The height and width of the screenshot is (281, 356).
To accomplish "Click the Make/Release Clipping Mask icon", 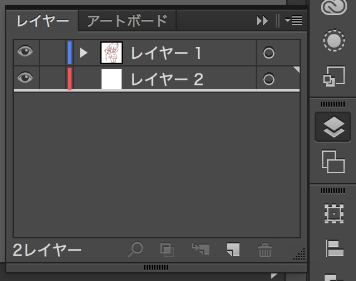I will [x=167, y=250].
